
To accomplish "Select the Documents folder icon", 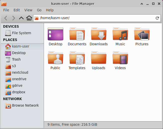I will [x=77, y=34].
